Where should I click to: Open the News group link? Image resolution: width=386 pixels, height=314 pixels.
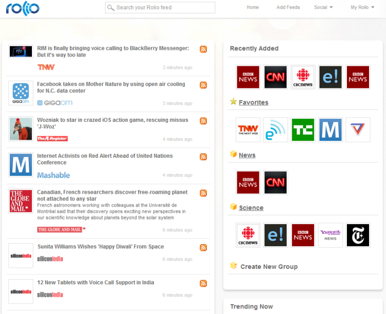[x=247, y=155]
